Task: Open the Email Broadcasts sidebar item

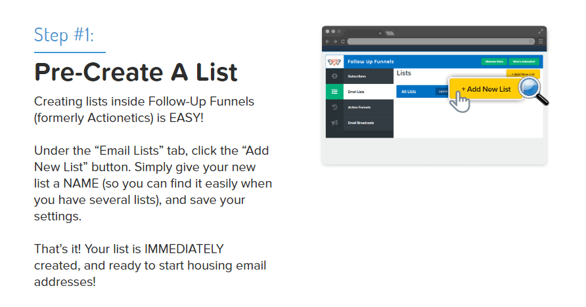Action: [359, 123]
